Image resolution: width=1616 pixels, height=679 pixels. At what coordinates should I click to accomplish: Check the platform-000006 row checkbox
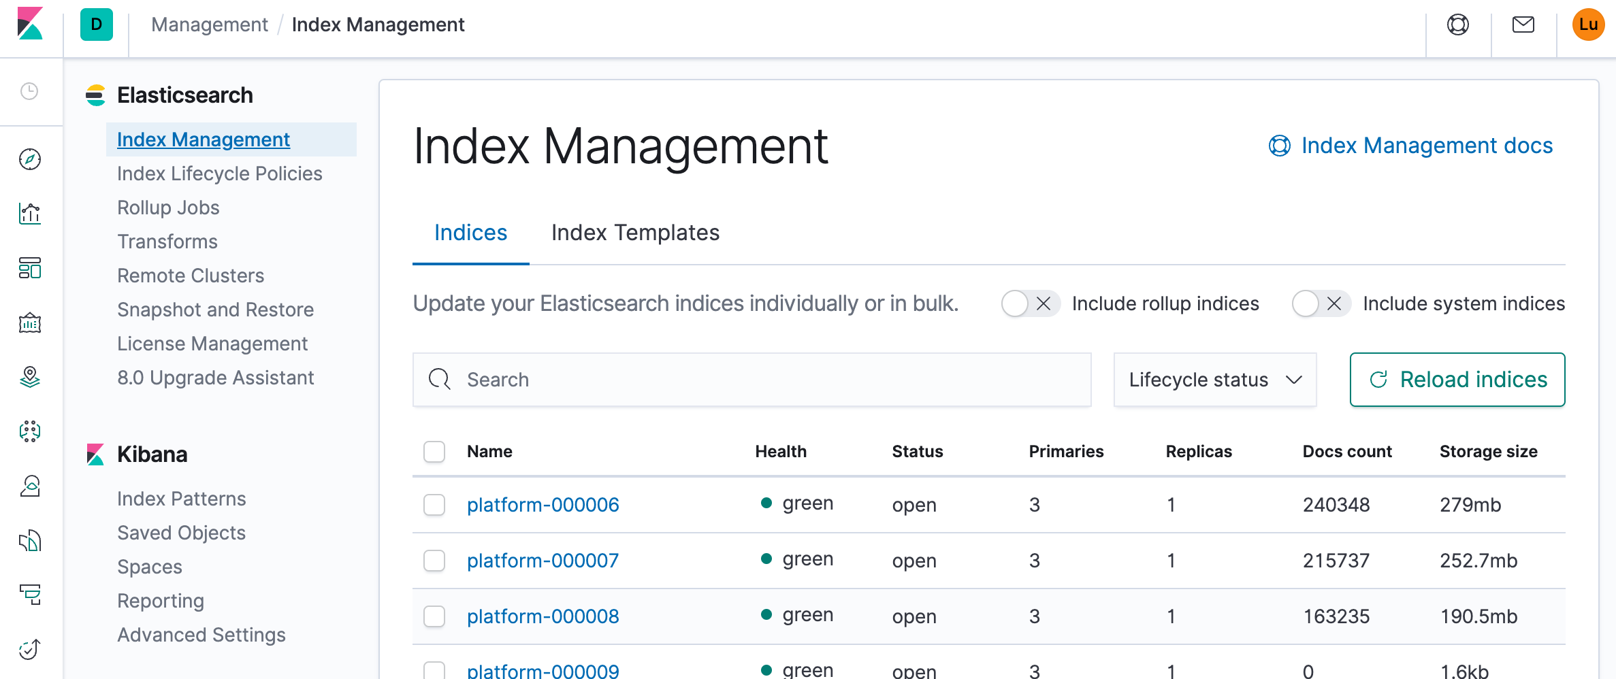434,505
